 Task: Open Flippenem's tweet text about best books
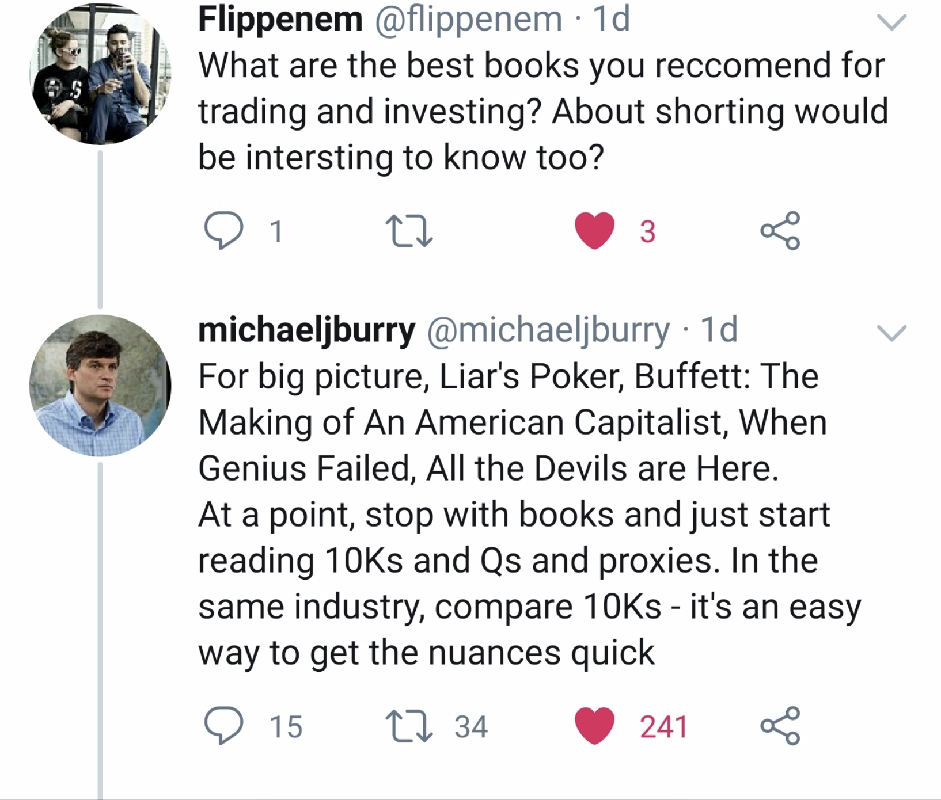[x=543, y=111]
